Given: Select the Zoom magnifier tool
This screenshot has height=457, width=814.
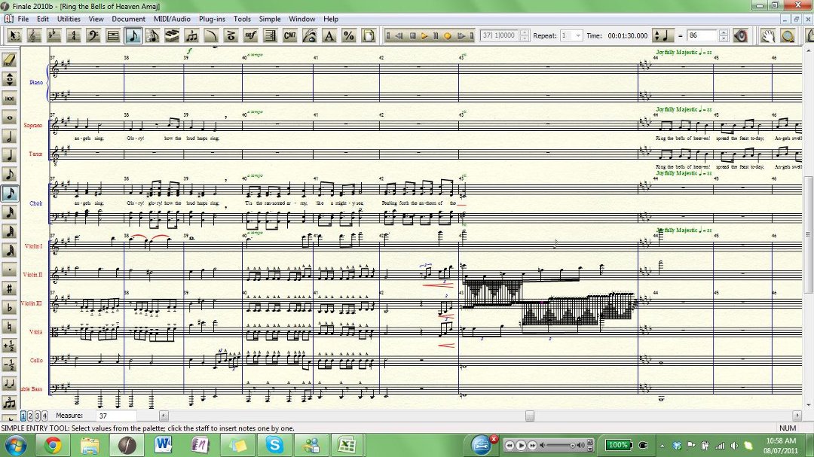Looking at the screenshot, I should [x=788, y=36].
